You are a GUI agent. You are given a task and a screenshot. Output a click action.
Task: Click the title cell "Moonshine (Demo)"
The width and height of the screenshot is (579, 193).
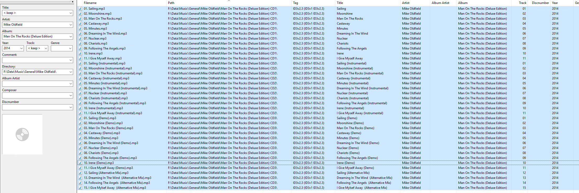350,123
